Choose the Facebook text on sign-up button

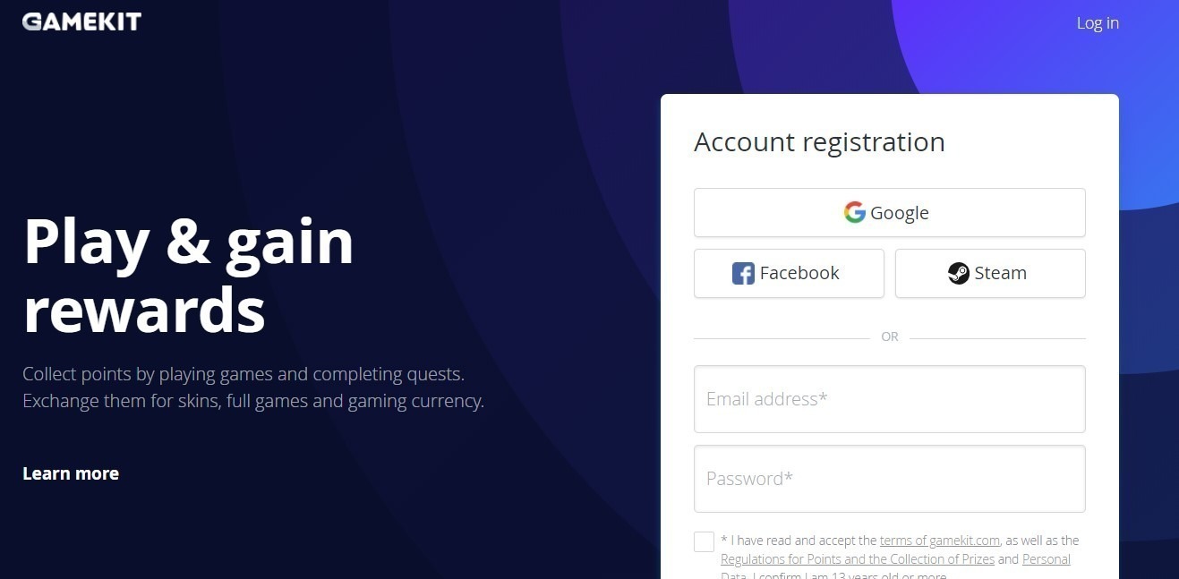[799, 273]
